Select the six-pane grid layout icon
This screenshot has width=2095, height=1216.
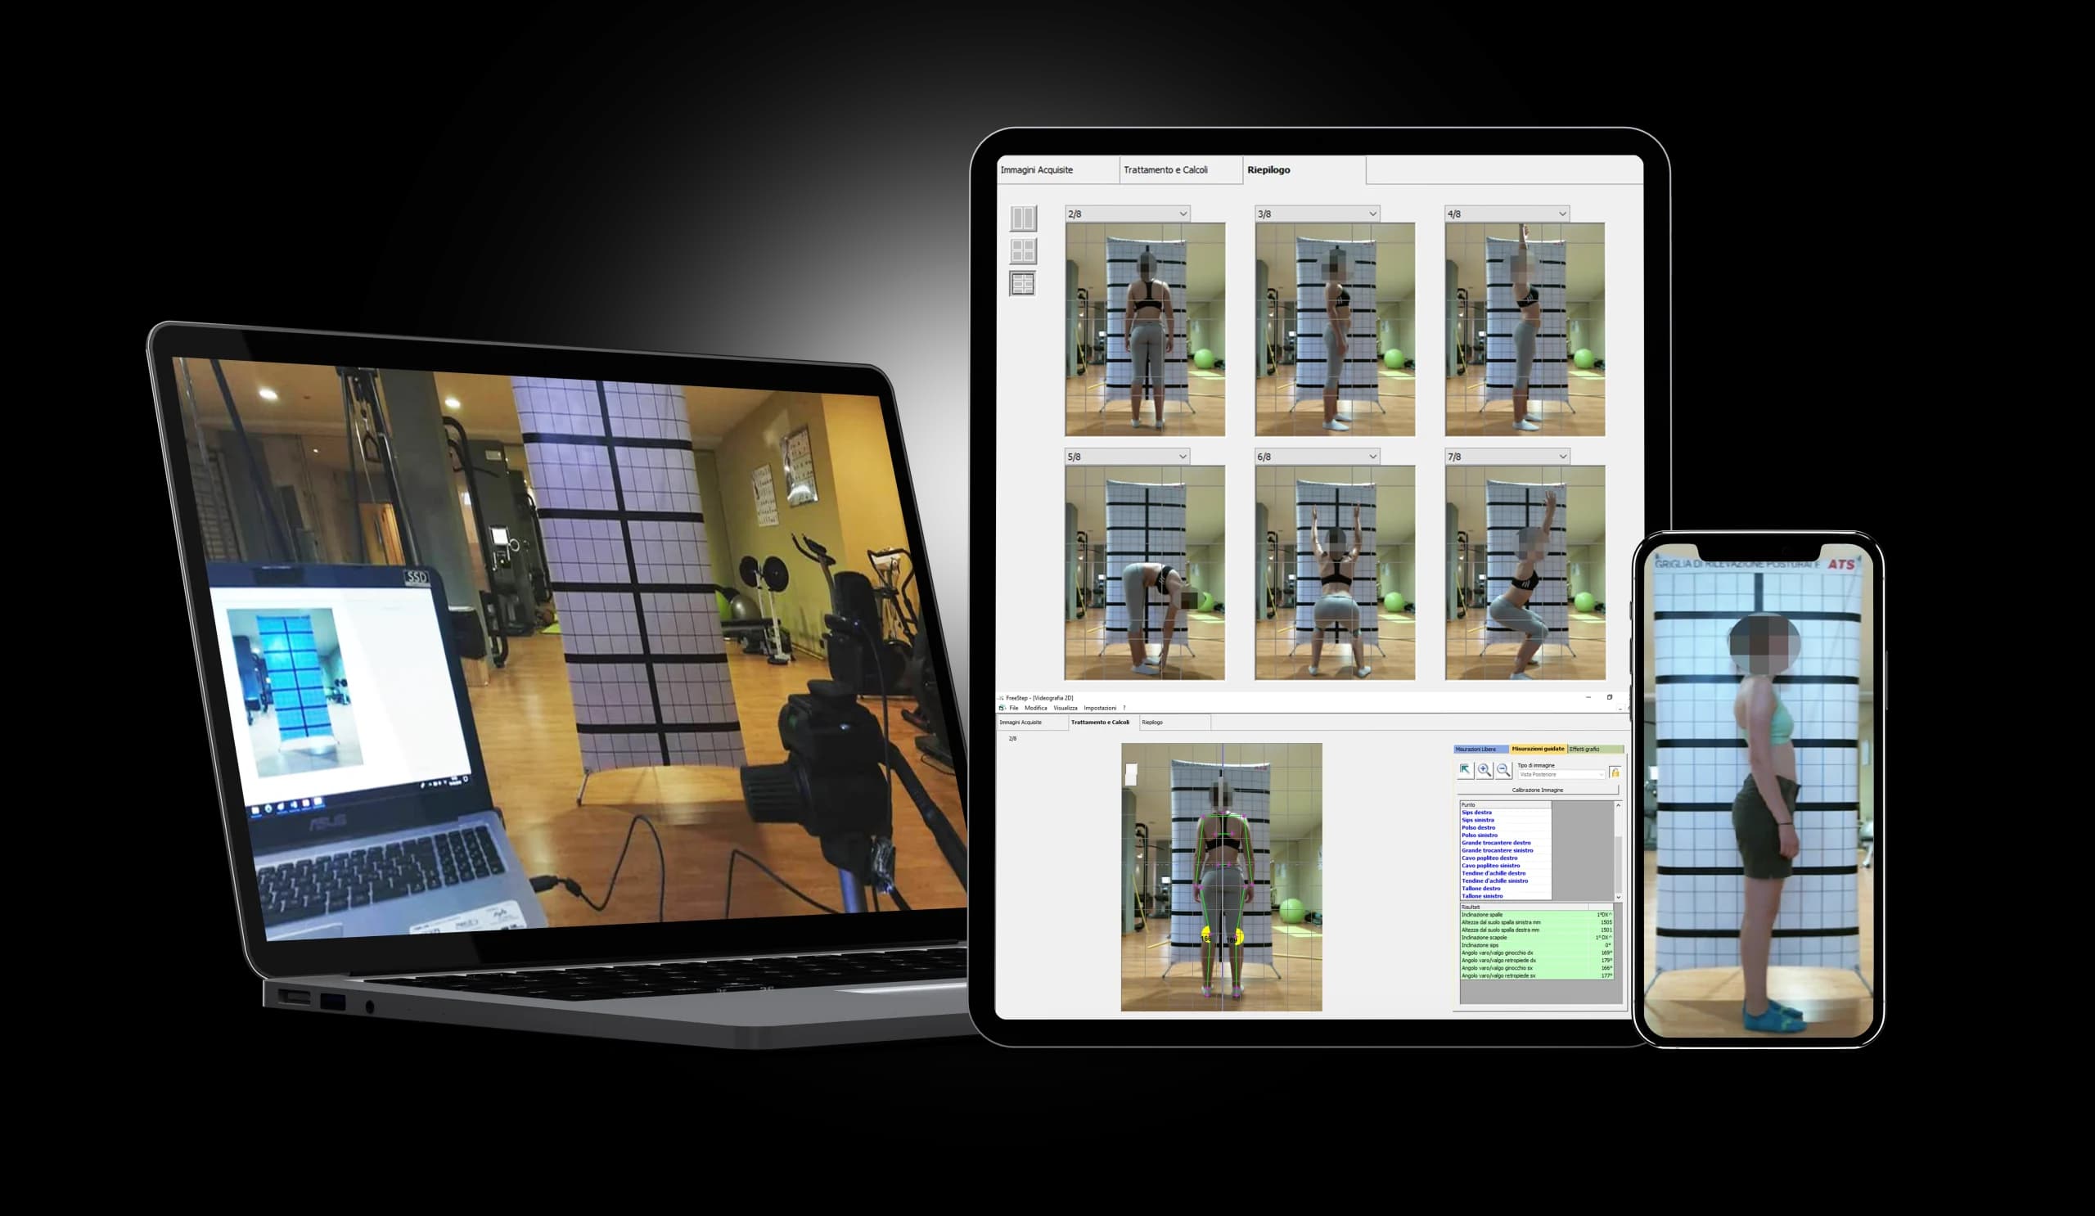point(1023,283)
